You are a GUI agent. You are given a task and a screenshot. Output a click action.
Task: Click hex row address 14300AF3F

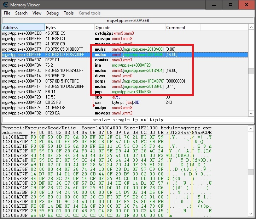pyautogui.click(x=15, y=155)
